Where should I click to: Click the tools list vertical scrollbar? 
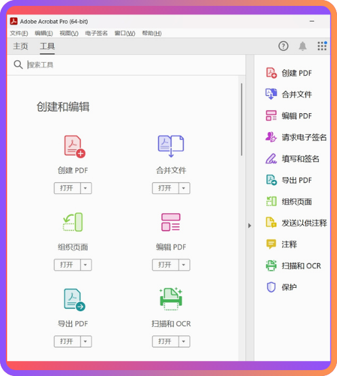pyautogui.click(x=241, y=120)
